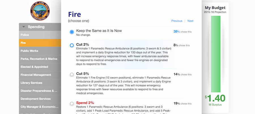Open the Elected & Appointed category
The width and height of the screenshot is (255, 114).
point(40,67)
